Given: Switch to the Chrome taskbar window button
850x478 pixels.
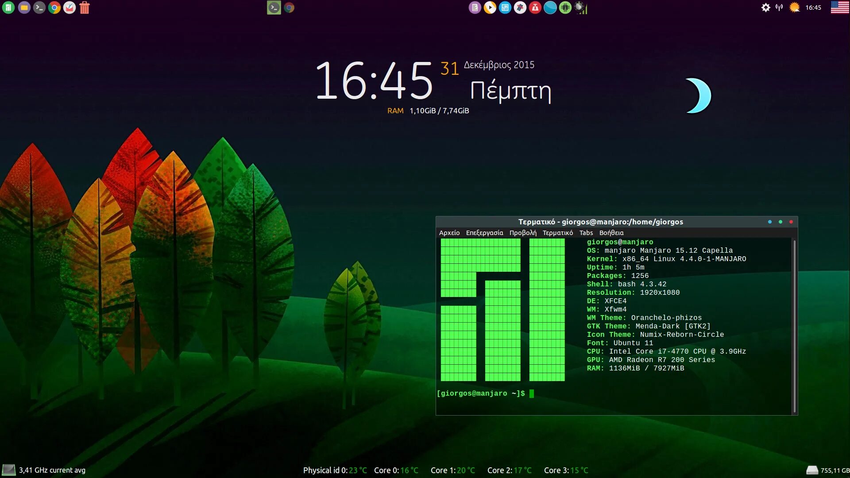Looking at the screenshot, I should [x=289, y=8].
